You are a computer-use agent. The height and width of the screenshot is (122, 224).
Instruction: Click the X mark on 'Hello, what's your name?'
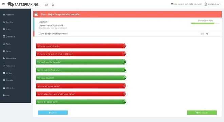point(125,86)
